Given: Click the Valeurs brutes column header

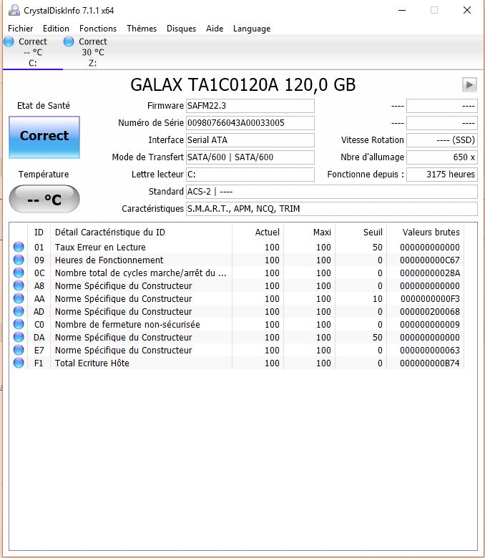Looking at the screenshot, I should click(425, 232).
